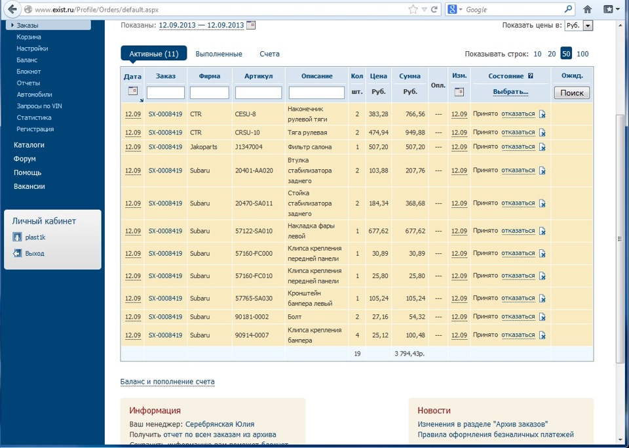Reload page with browser refresh icon

click(433, 9)
